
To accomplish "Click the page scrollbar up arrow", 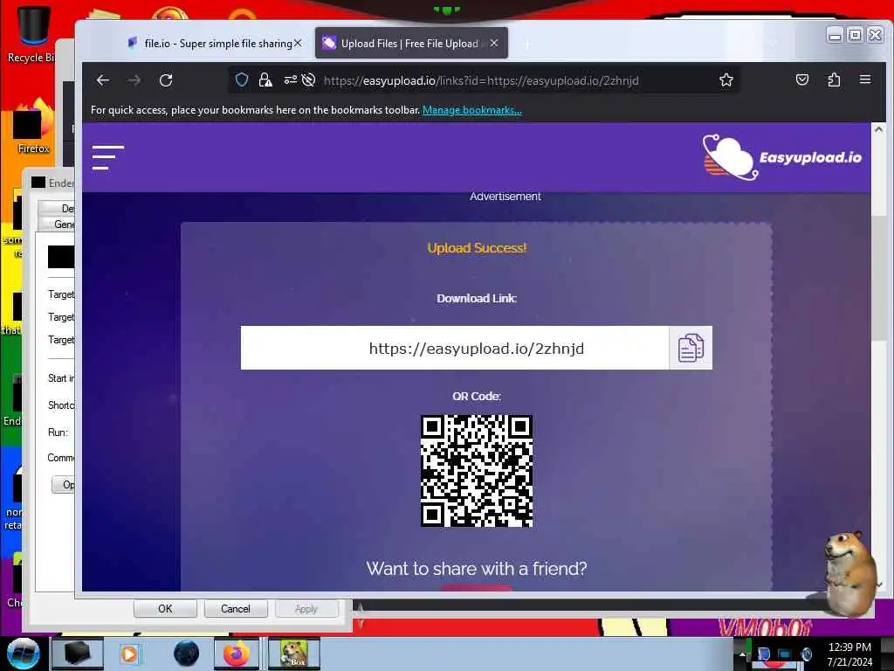I will click(x=878, y=129).
